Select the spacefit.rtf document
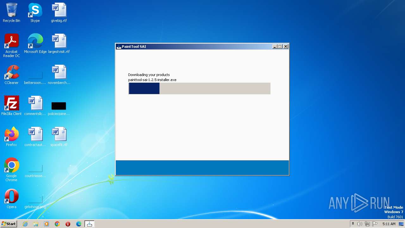This screenshot has height=228, width=405. click(x=59, y=137)
